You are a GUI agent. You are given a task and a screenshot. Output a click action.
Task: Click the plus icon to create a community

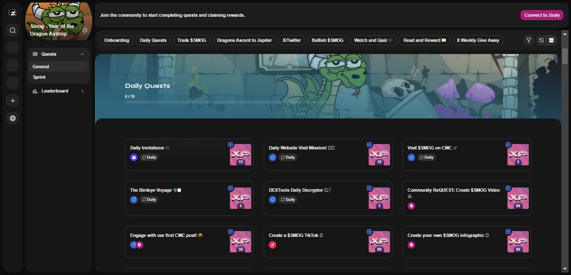coord(13,100)
